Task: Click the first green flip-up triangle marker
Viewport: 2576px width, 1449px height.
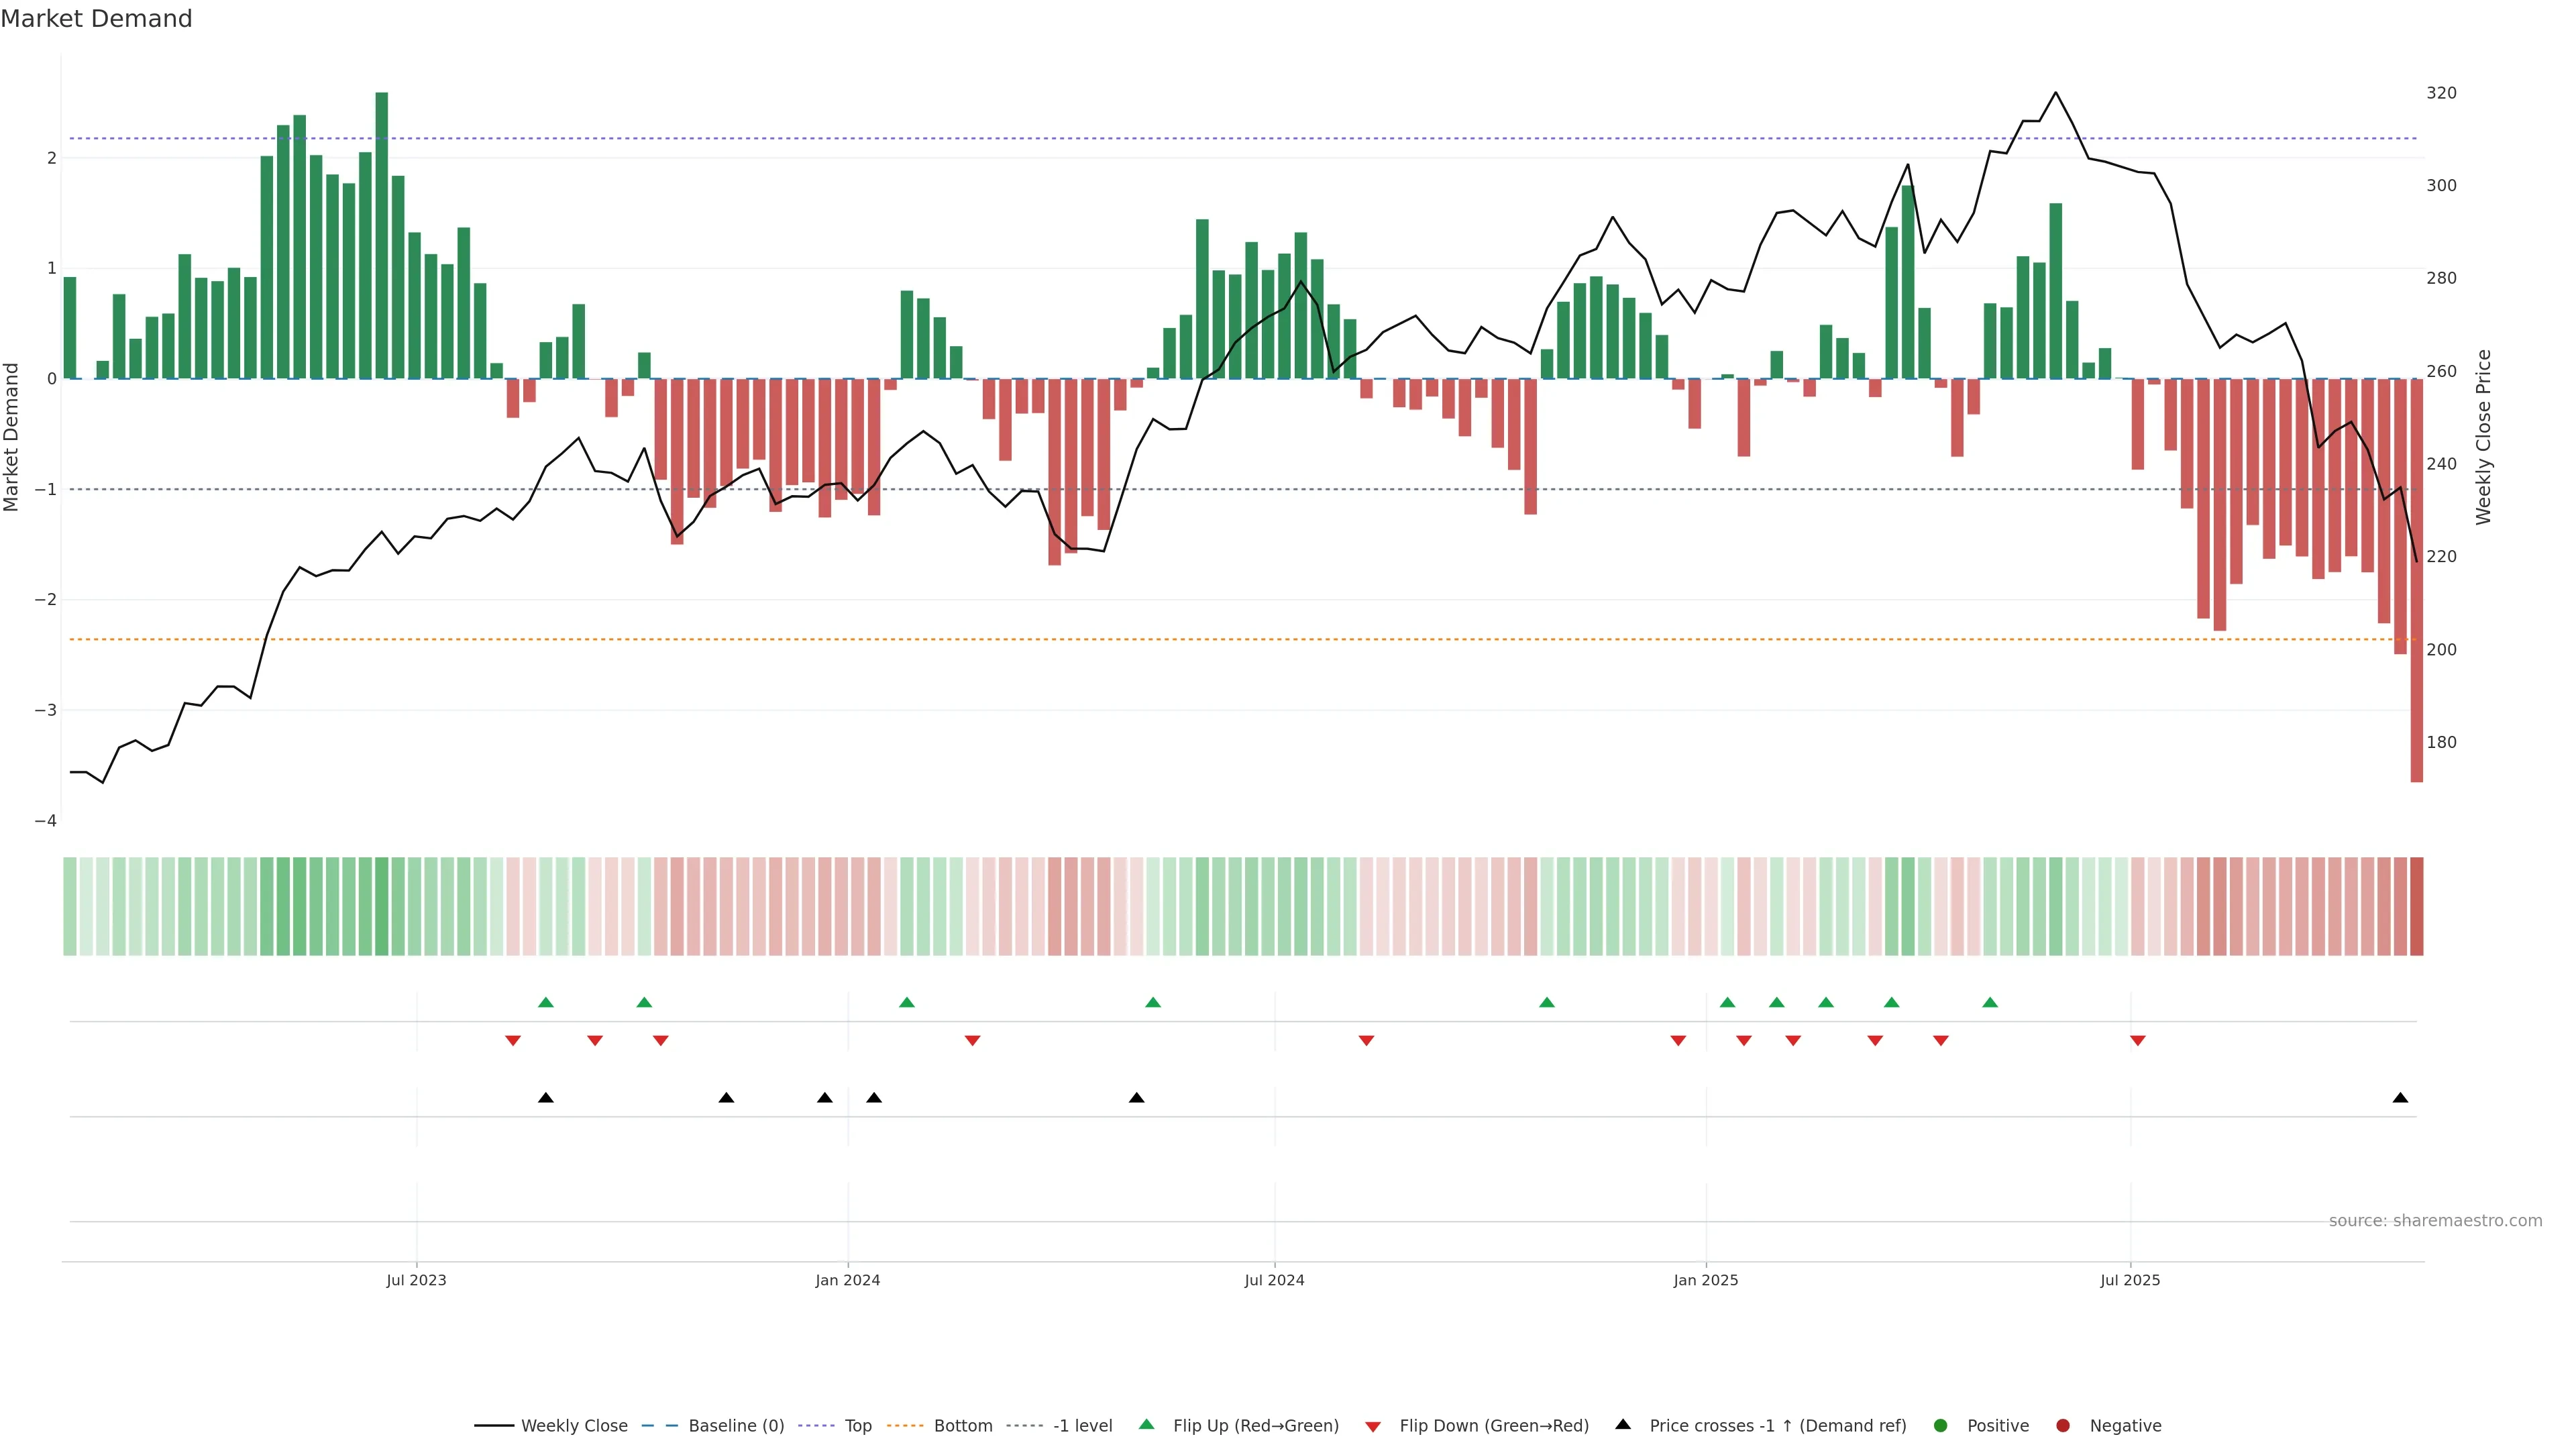Action: [x=546, y=1002]
